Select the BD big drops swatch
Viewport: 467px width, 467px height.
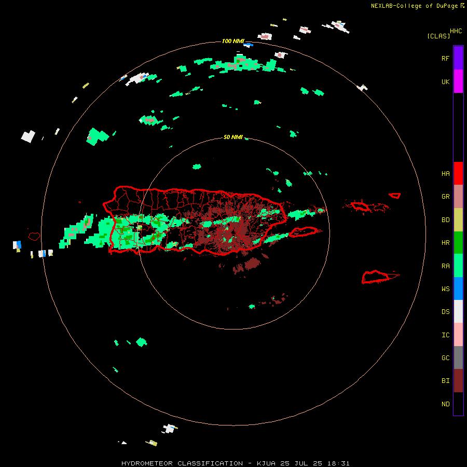(x=458, y=220)
